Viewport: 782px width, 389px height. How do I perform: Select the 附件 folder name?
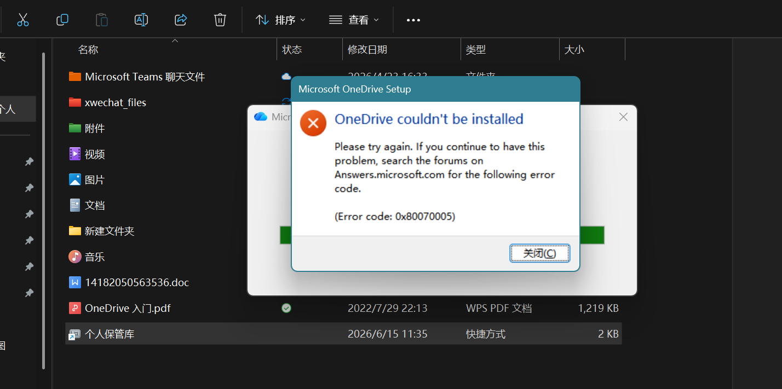coord(95,129)
